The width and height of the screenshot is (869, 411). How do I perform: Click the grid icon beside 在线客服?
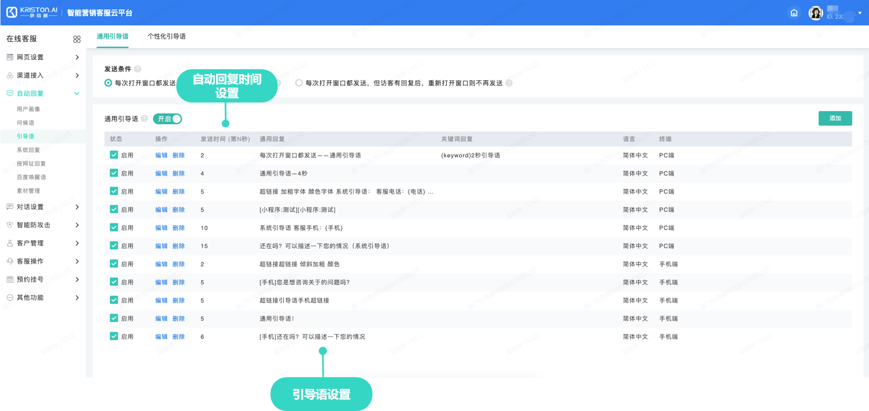(x=77, y=39)
